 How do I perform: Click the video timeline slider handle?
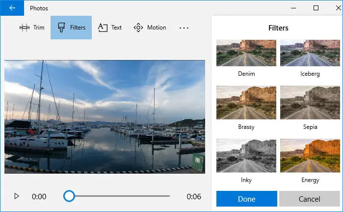(x=69, y=196)
